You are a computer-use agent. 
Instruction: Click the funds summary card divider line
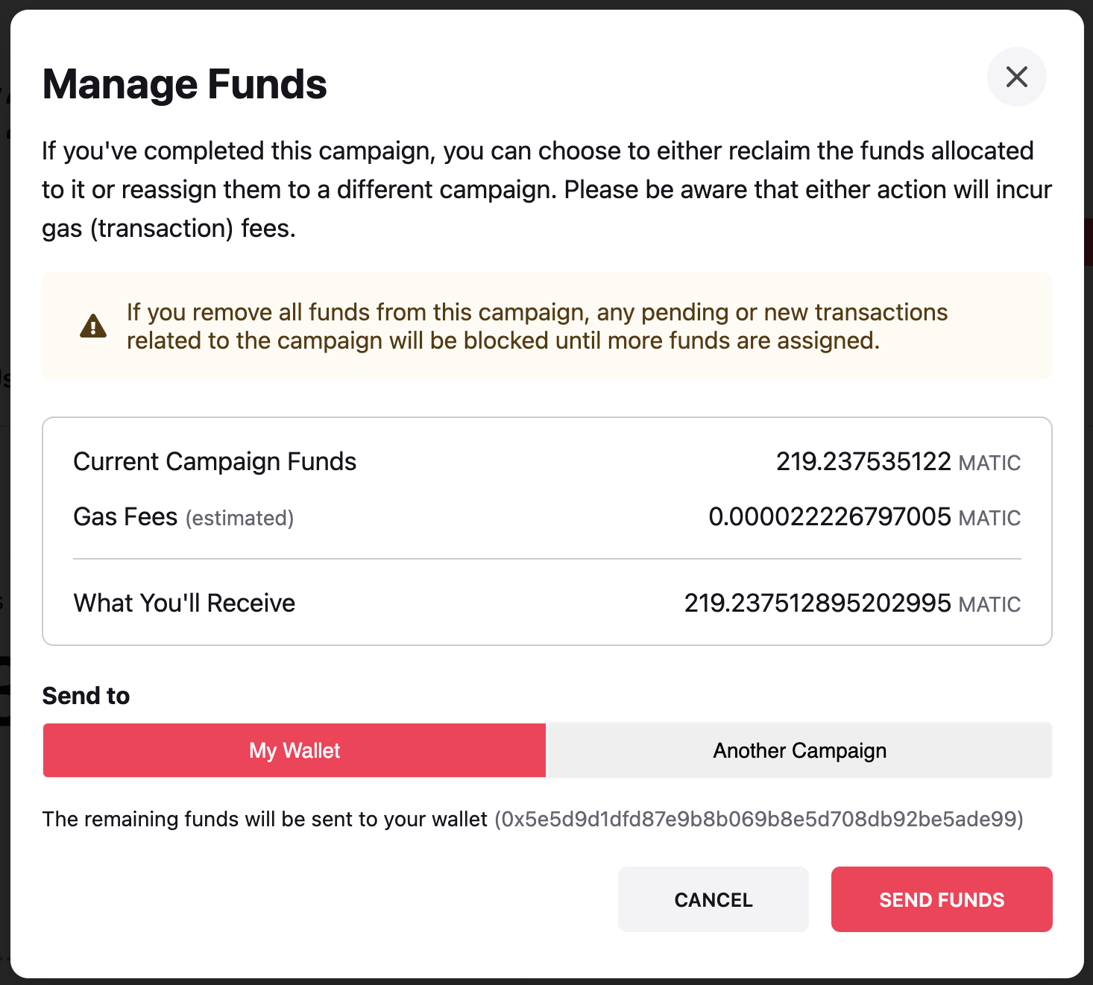point(546,557)
